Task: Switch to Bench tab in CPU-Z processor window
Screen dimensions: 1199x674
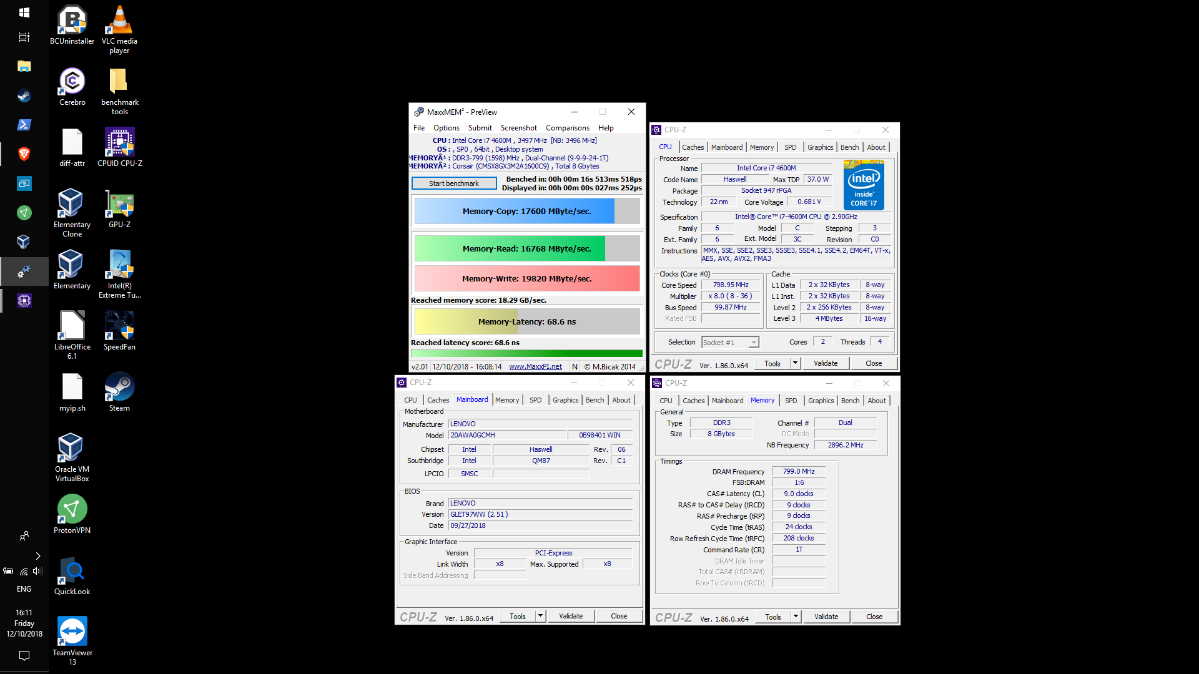Action: tap(850, 147)
